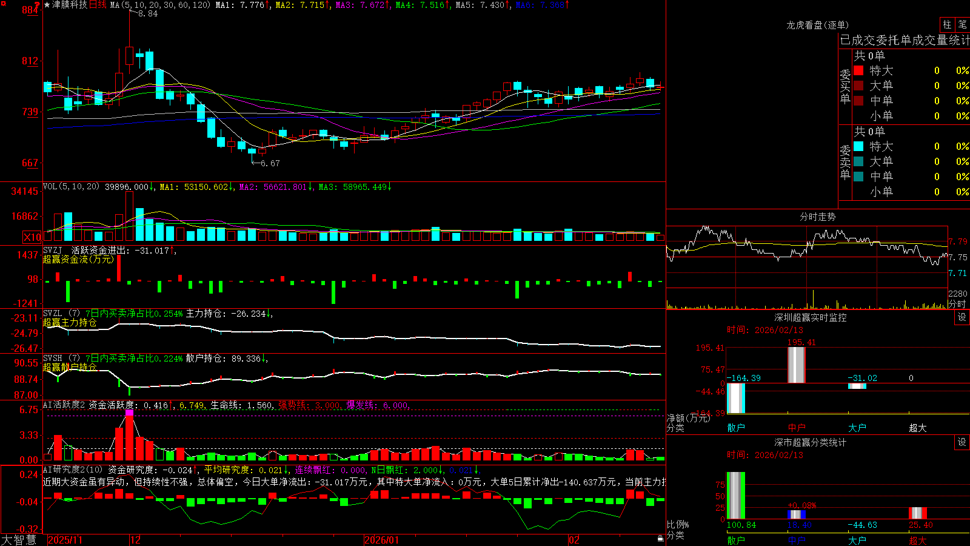
Task: Click the 2026/01 date marker on timeline
Action: tap(381, 540)
